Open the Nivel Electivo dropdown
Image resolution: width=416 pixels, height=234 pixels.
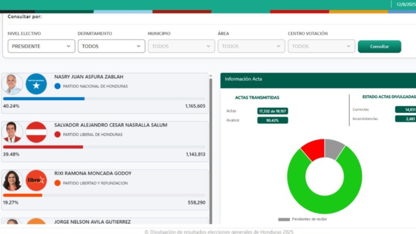41,46
